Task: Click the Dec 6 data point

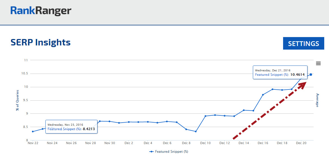Action: pyautogui.click(x=167, y=121)
